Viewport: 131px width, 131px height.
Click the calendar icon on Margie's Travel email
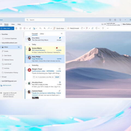[59, 69]
